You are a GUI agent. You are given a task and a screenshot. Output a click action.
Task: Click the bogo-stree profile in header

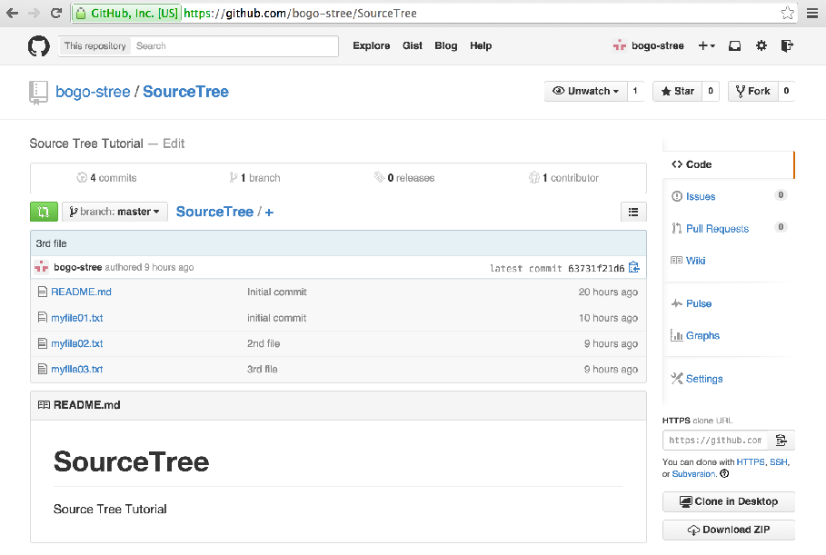coord(649,45)
